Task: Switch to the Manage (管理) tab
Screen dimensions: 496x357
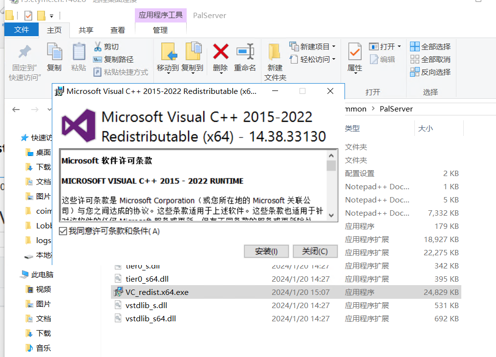Action: pyautogui.click(x=160, y=30)
